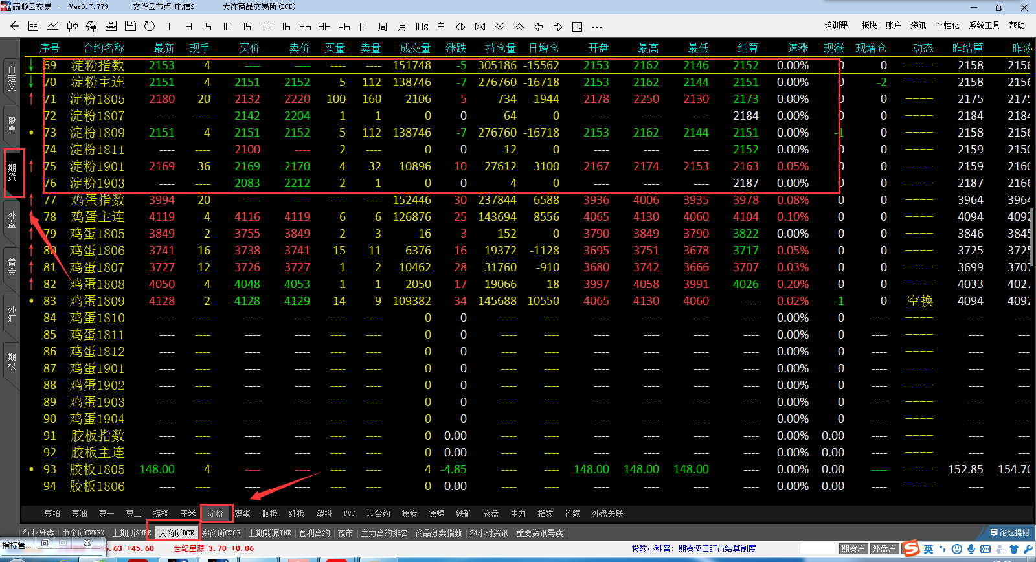Switch to the time-sharing line chart icon
Viewport: 1036px width, 562px height.
point(53,27)
